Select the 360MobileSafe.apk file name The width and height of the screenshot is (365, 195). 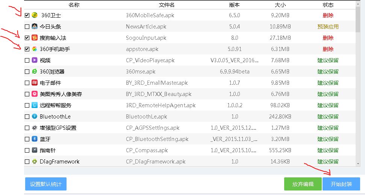pos(150,15)
